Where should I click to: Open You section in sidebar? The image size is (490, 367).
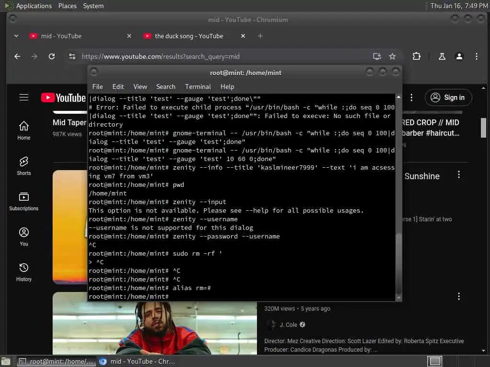click(24, 237)
